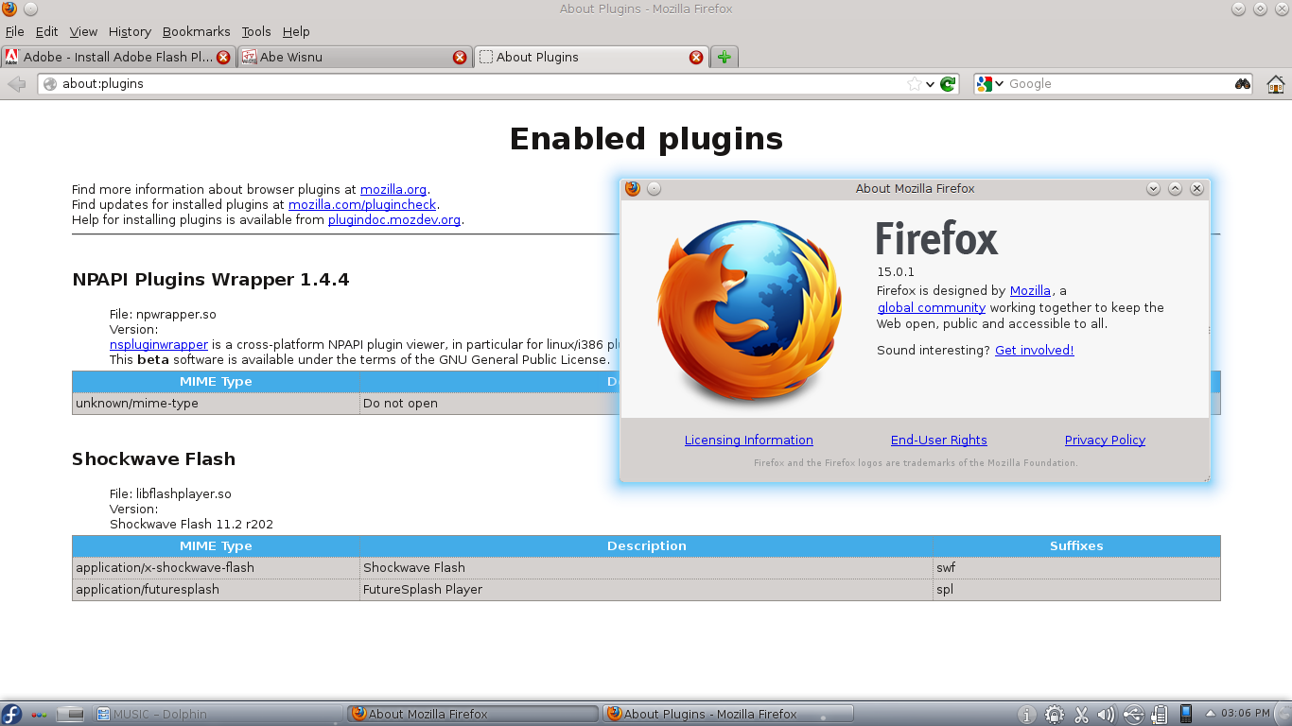Click the large Firefox logo in About dialog
The width and height of the screenshot is (1292, 726).
click(748, 310)
